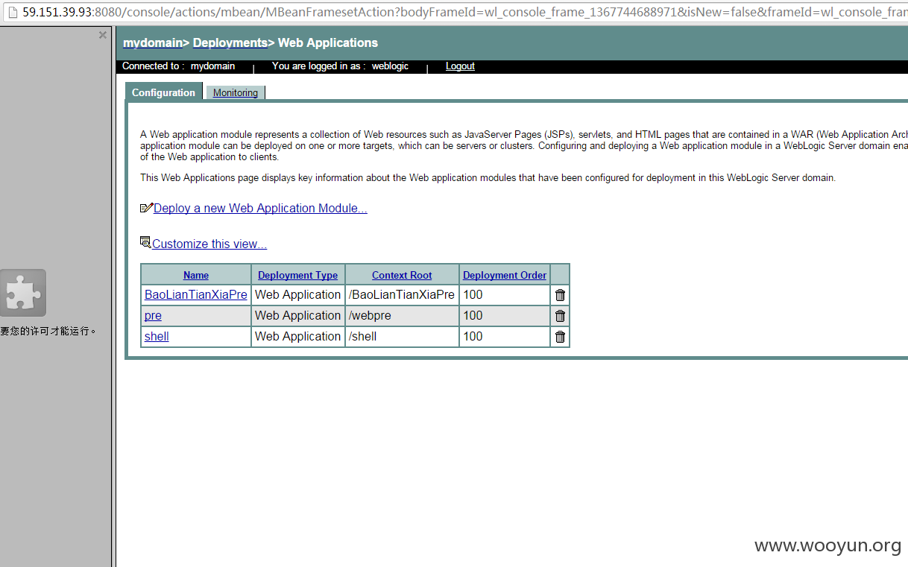The width and height of the screenshot is (908, 567).
Task: Select the Configuration tab
Action: tap(163, 92)
